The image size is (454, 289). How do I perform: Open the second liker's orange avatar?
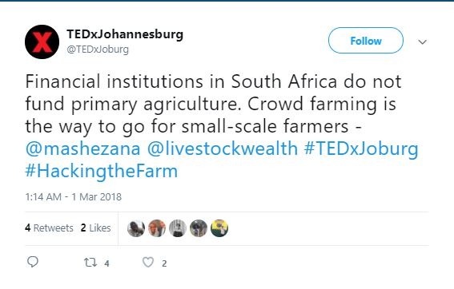(157, 228)
